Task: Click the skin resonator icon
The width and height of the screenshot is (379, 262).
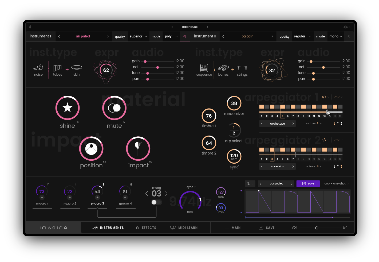Action: 77,68
